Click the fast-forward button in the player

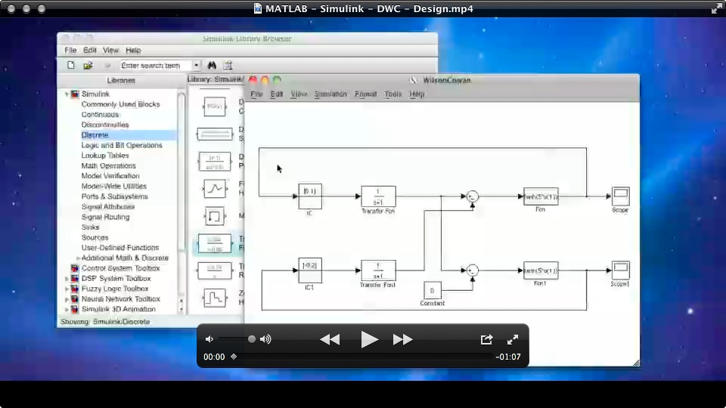click(x=402, y=340)
